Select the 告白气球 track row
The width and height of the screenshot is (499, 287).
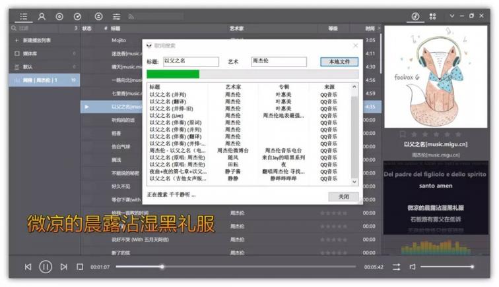click(x=121, y=147)
